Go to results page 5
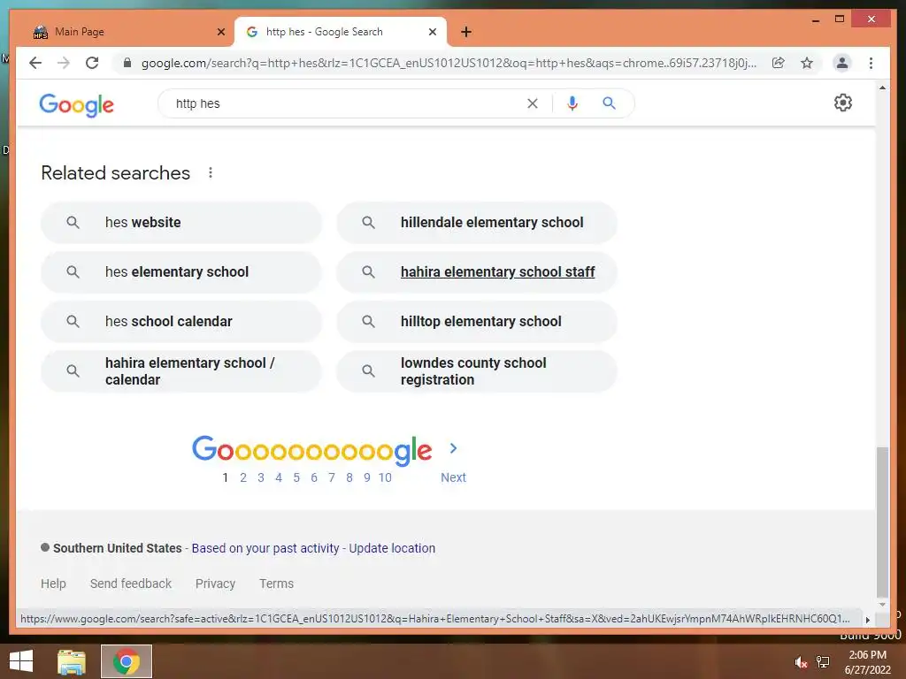Image resolution: width=906 pixels, height=679 pixels. tap(296, 477)
